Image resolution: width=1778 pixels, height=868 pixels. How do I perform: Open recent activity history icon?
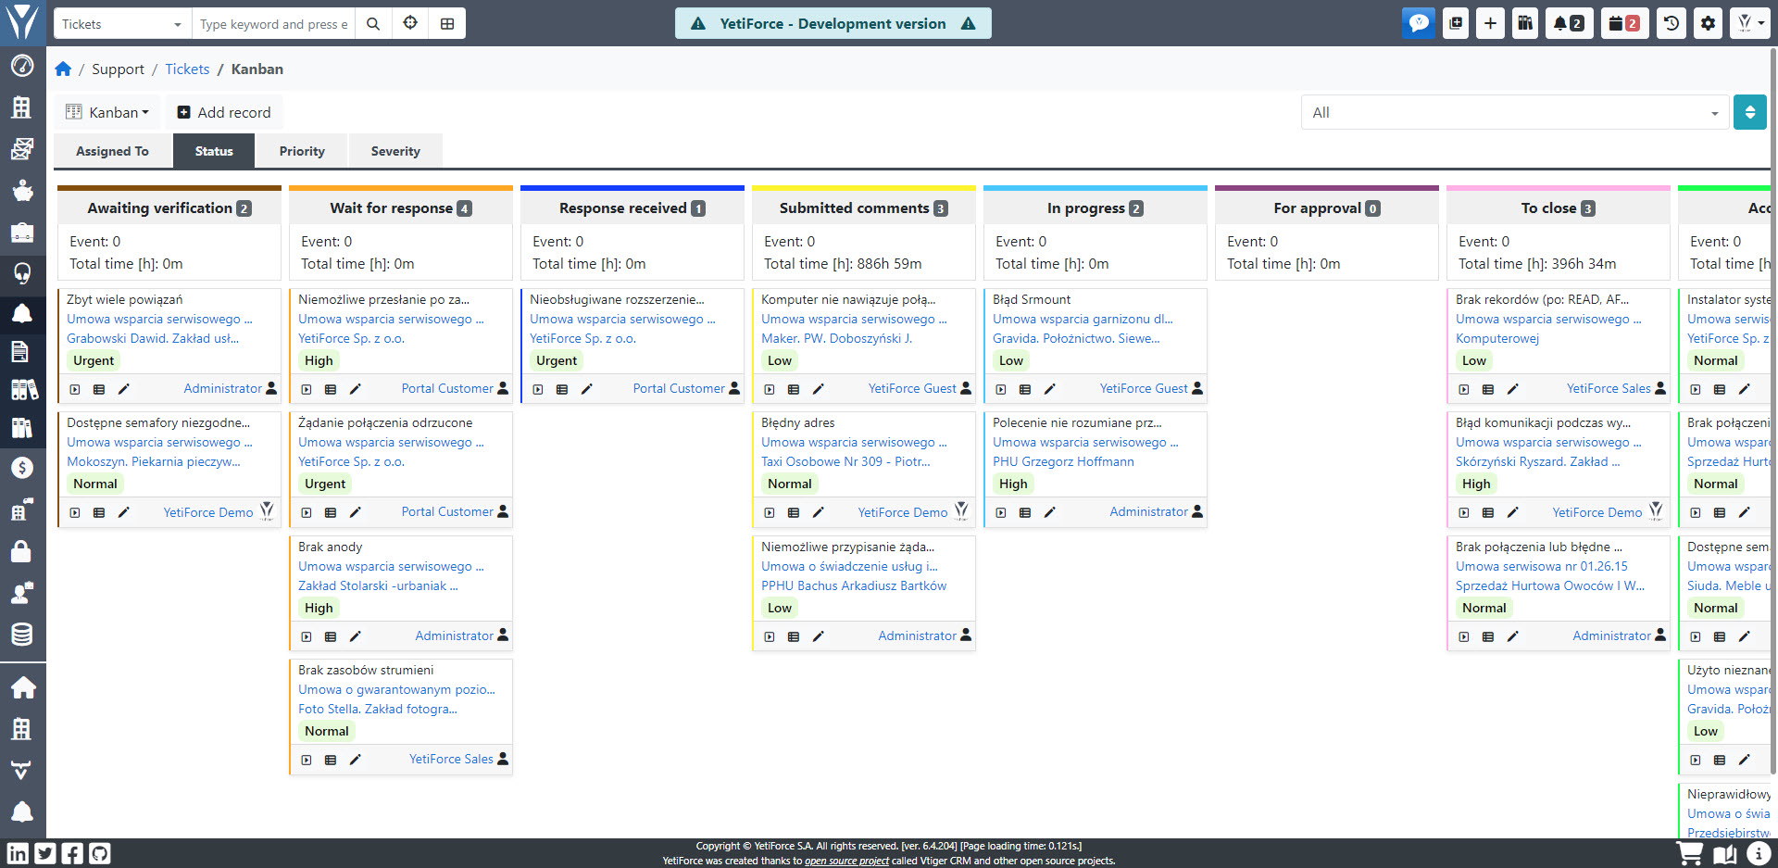(1672, 23)
